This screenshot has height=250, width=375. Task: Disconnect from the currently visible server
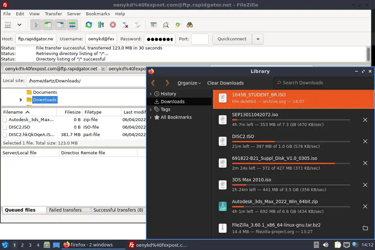(x=125, y=25)
